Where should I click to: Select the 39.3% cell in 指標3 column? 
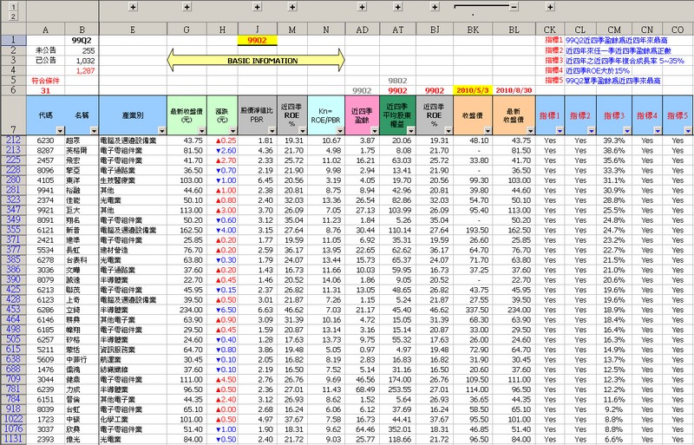[x=614, y=141]
